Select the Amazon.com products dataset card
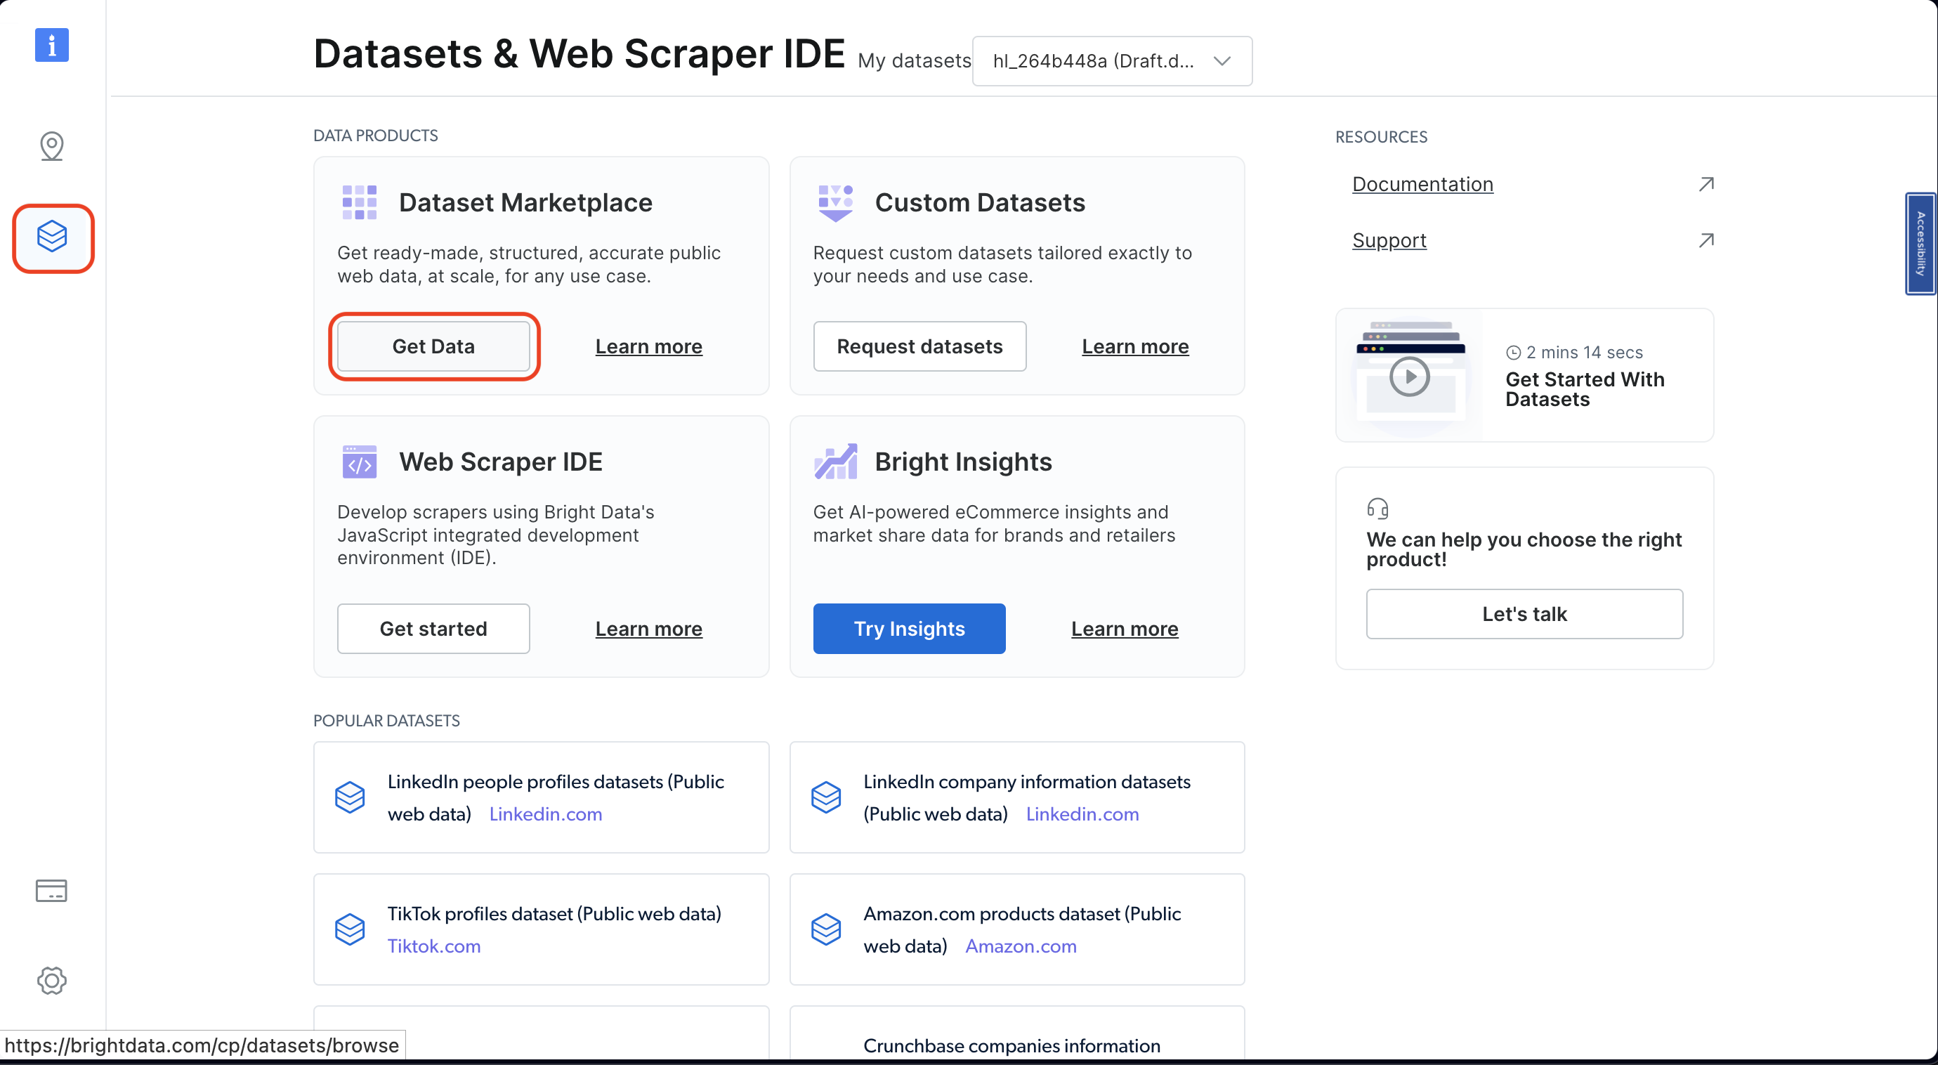This screenshot has width=1938, height=1065. click(x=1016, y=929)
